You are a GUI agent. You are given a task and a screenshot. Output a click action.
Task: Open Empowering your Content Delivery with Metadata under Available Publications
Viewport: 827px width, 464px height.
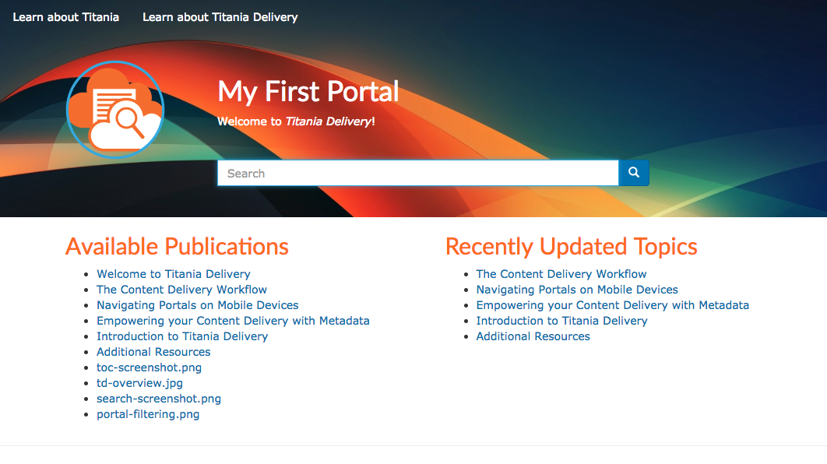coord(233,321)
